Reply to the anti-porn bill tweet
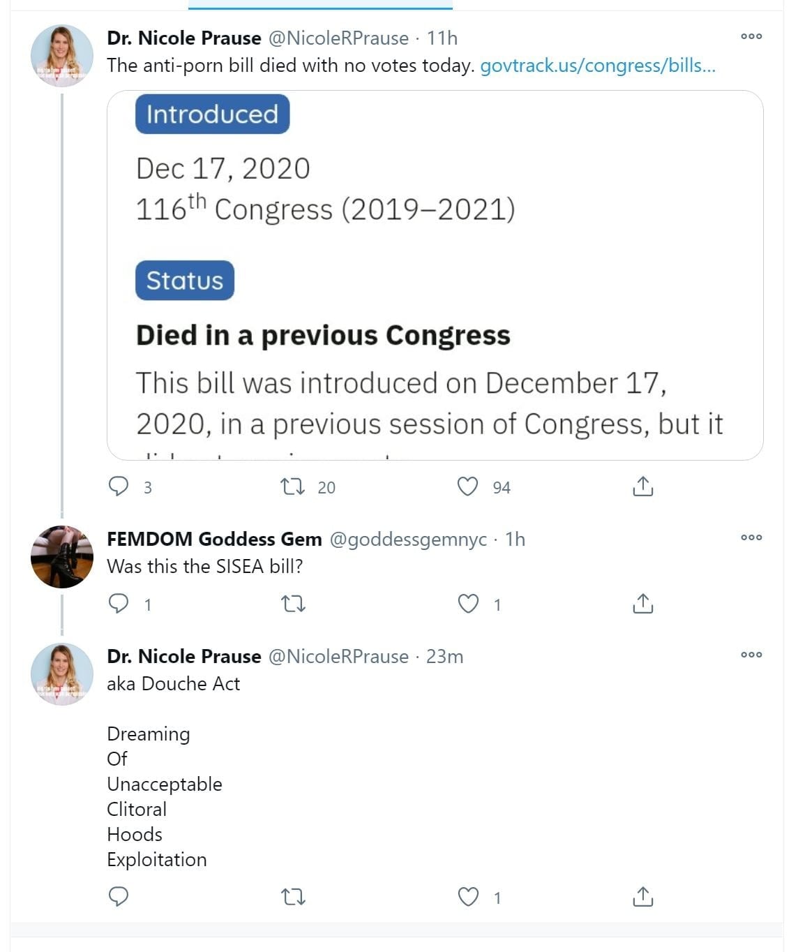The width and height of the screenshot is (798, 952). point(119,486)
